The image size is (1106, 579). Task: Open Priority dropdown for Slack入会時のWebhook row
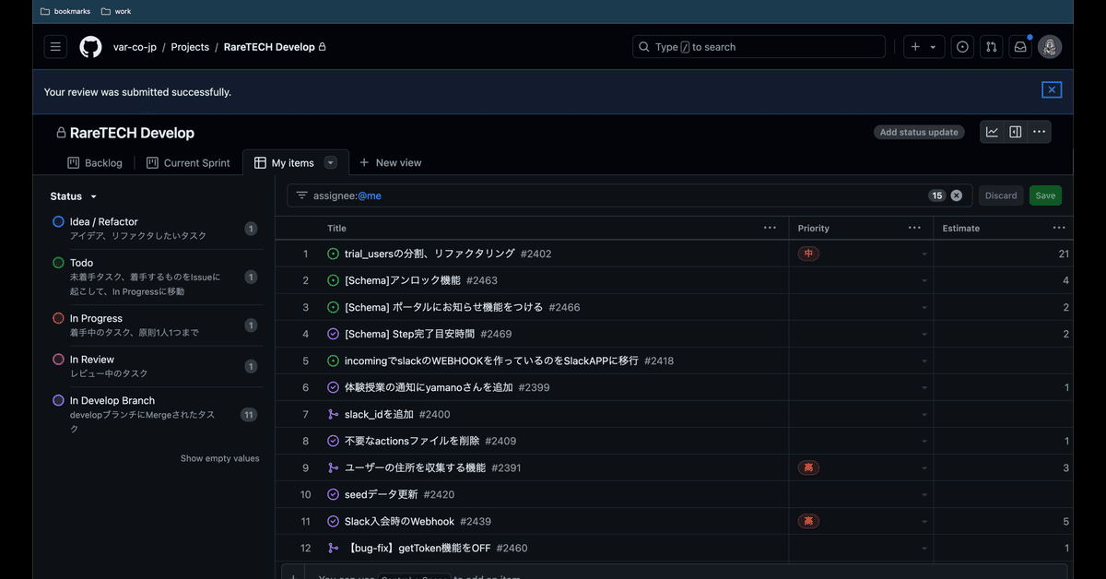pos(924,521)
